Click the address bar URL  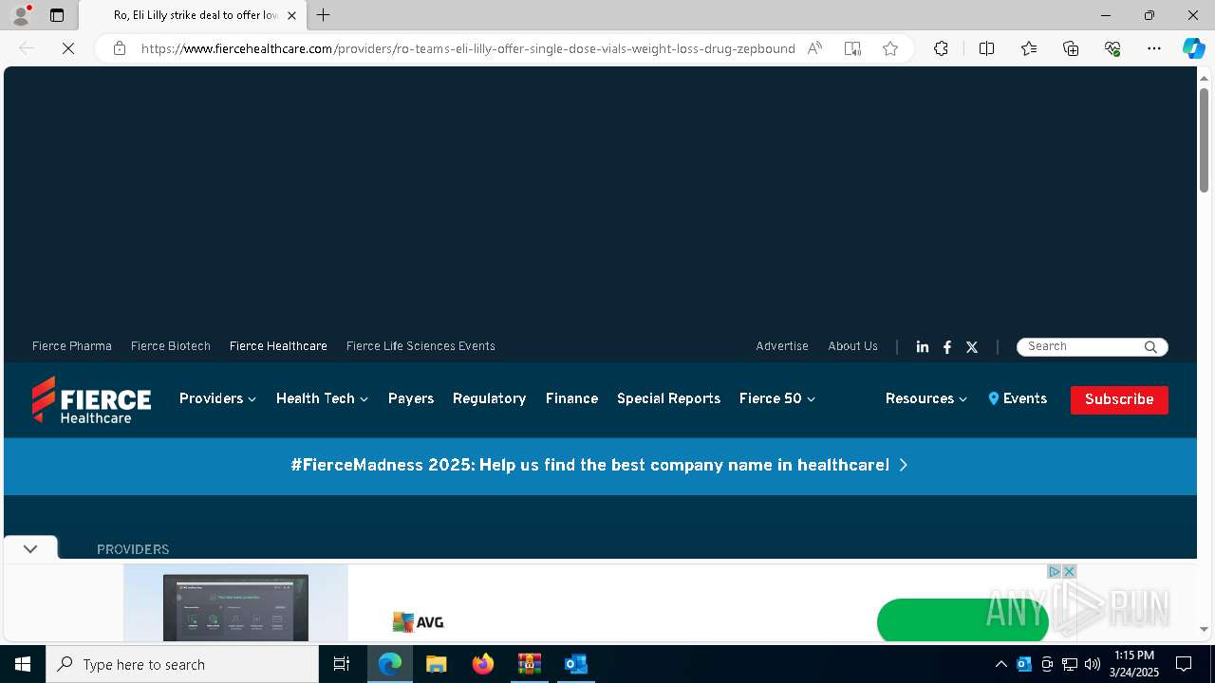(468, 48)
